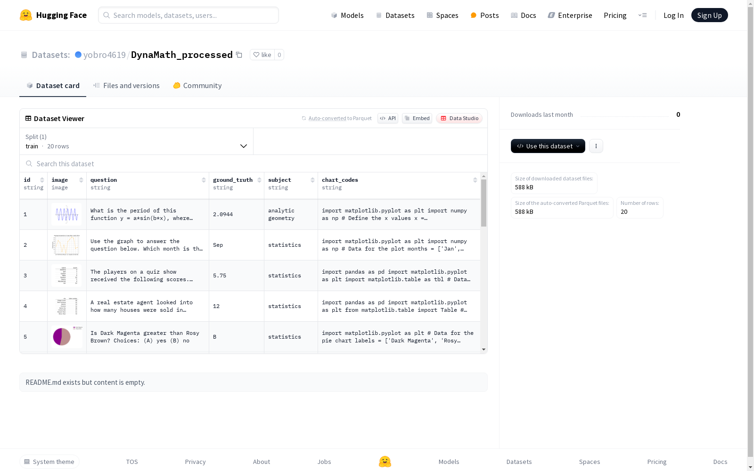Click the Hugging Face logo icon
The image size is (754, 471).
pyautogui.click(x=26, y=15)
